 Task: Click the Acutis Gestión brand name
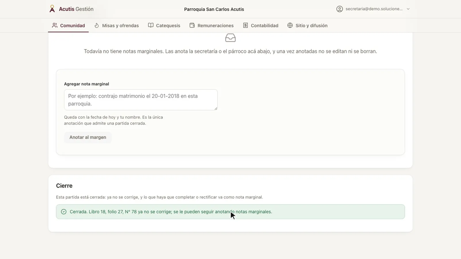point(76,9)
